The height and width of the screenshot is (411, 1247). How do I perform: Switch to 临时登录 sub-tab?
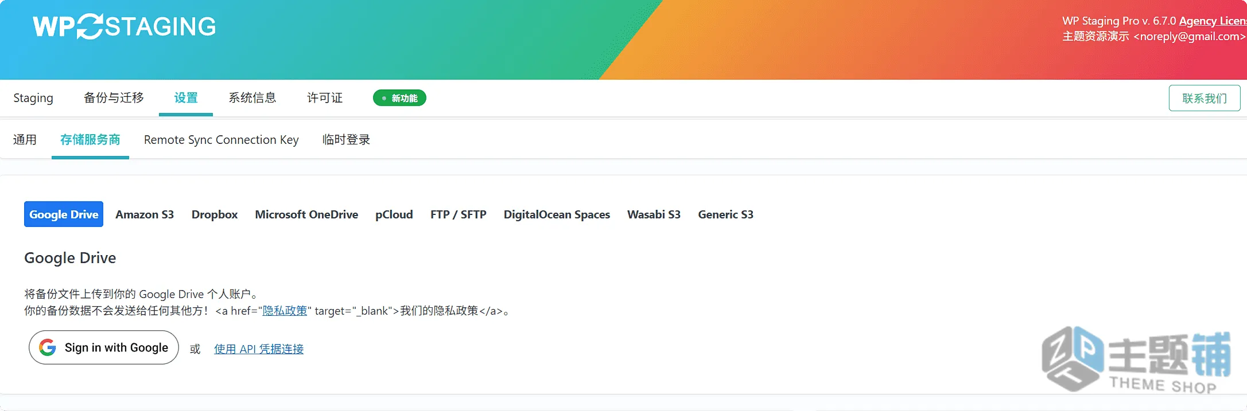[x=346, y=140]
